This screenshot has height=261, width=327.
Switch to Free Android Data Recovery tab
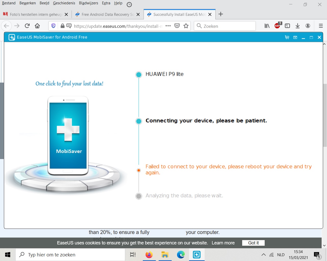tap(107, 14)
